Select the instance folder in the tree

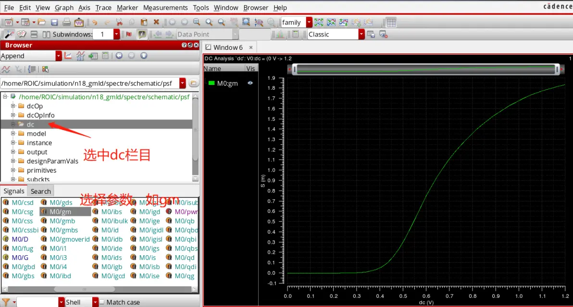[x=39, y=142]
